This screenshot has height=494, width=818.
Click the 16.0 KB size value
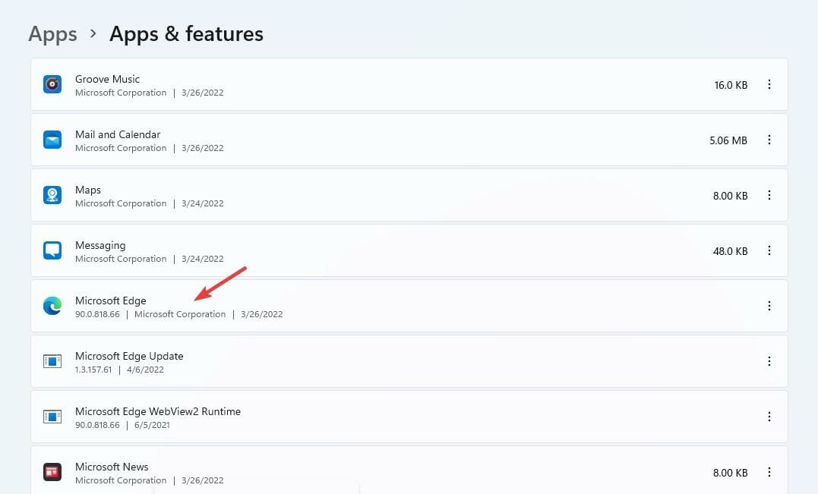[731, 85]
